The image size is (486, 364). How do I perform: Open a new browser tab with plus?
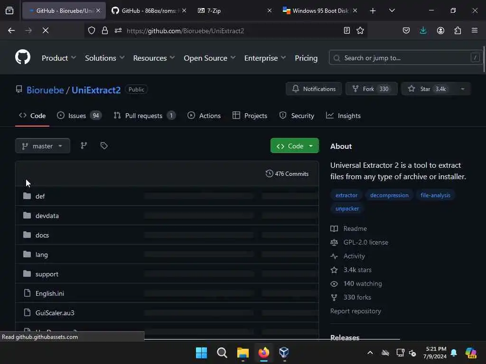pos(373,11)
